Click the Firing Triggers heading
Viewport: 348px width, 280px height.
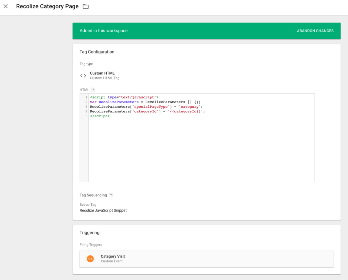(x=91, y=245)
